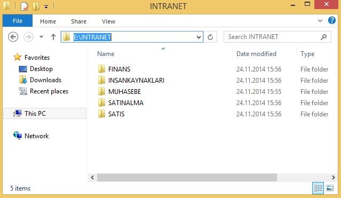Open Recent places in navigation pane
This screenshot has width=341, height=198.
coord(49,91)
